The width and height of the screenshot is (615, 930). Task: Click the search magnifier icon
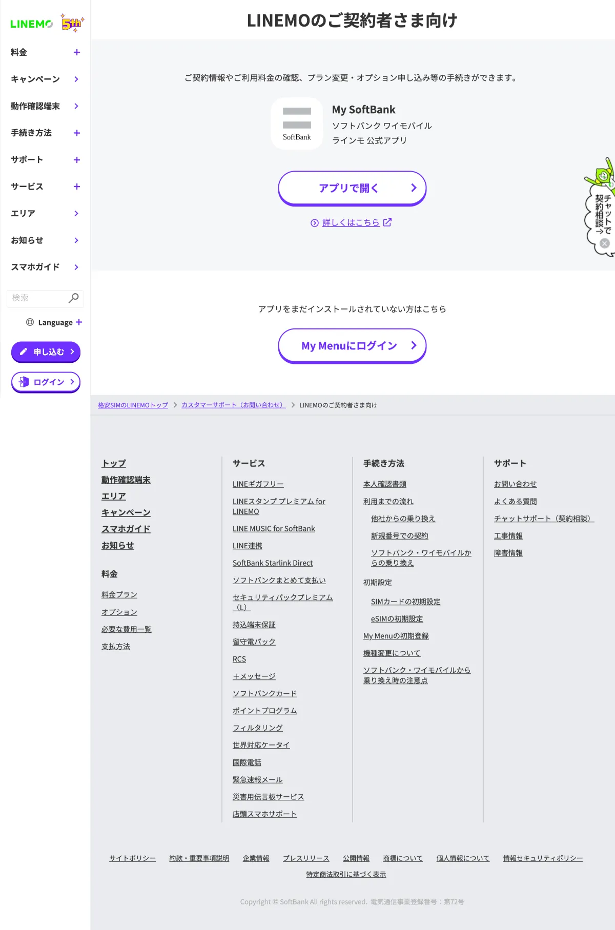[x=74, y=298]
